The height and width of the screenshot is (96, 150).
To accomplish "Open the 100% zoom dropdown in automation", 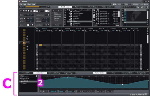I will click(x=65, y=91).
